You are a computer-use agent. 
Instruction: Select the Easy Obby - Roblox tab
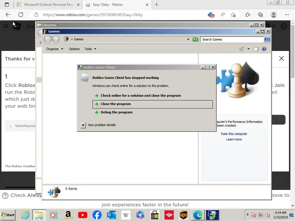[117, 5]
